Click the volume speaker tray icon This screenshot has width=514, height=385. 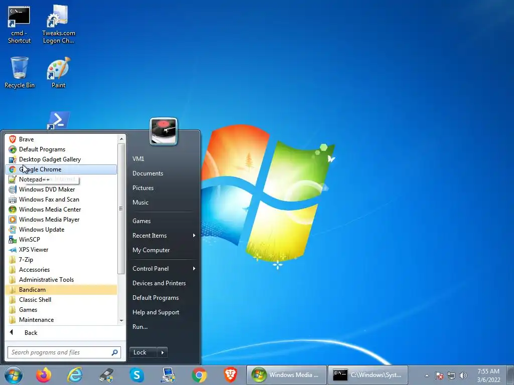[x=463, y=376]
